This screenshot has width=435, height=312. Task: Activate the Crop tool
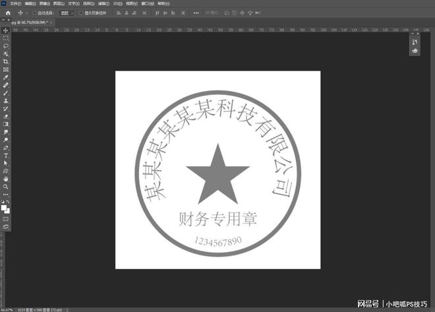[x=6, y=61]
